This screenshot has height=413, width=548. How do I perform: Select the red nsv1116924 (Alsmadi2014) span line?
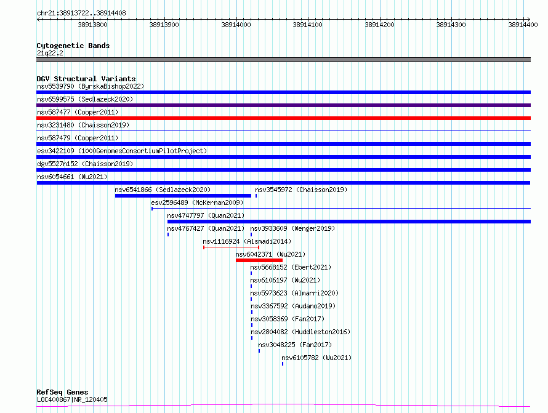coord(231,247)
